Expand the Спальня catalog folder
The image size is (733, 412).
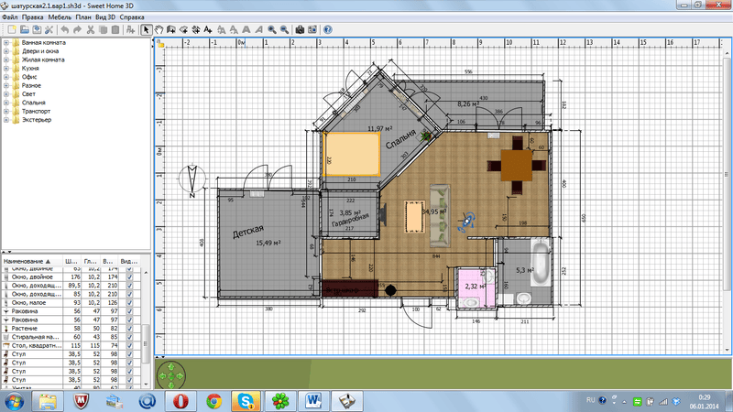click(6, 103)
